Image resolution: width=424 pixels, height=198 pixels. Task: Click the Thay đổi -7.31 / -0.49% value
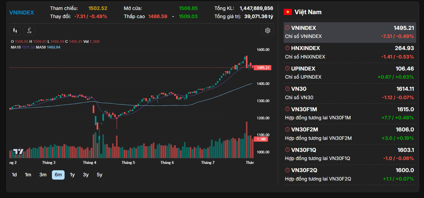pos(91,16)
